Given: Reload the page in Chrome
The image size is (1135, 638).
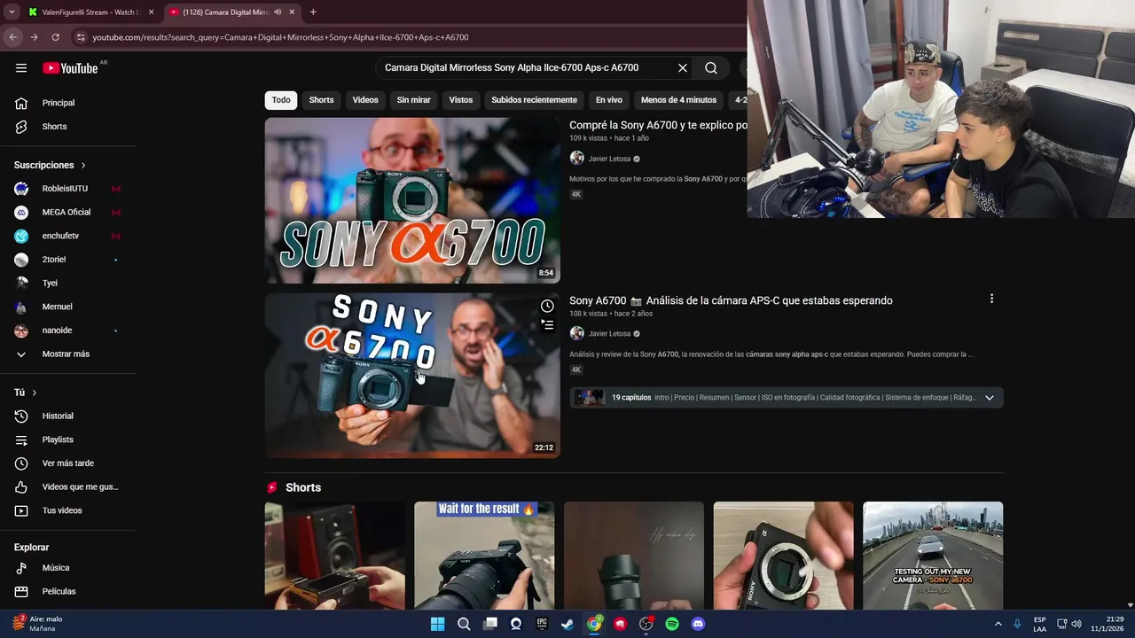Looking at the screenshot, I should click(x=55, y=37).
